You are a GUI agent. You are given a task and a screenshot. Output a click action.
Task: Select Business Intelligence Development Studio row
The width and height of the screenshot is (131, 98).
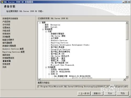click(70, 45)
